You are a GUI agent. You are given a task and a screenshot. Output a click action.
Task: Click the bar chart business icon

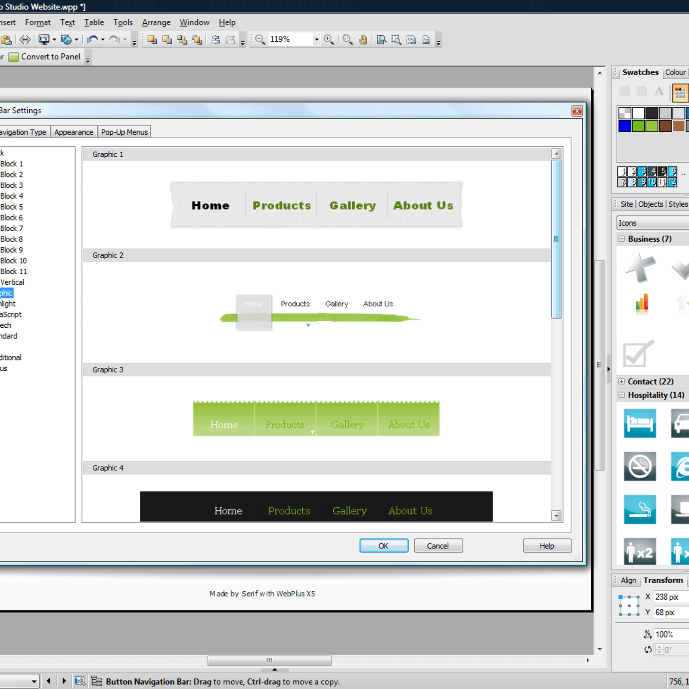tap(641, 303)
